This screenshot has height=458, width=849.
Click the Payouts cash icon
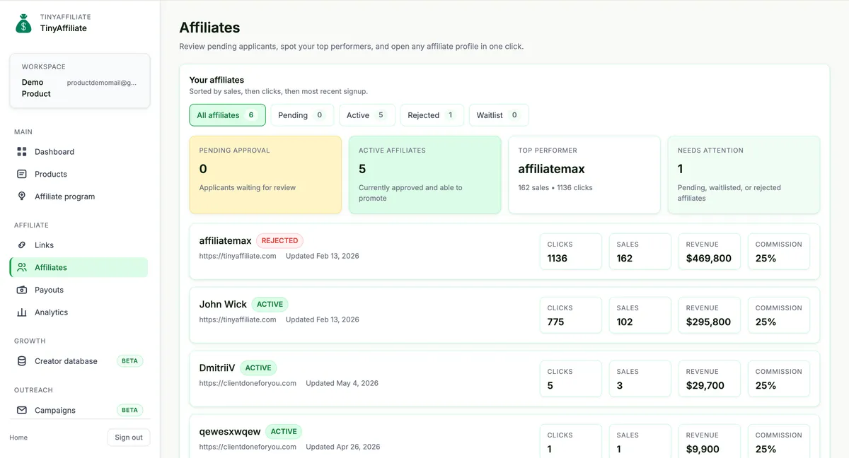21,290
